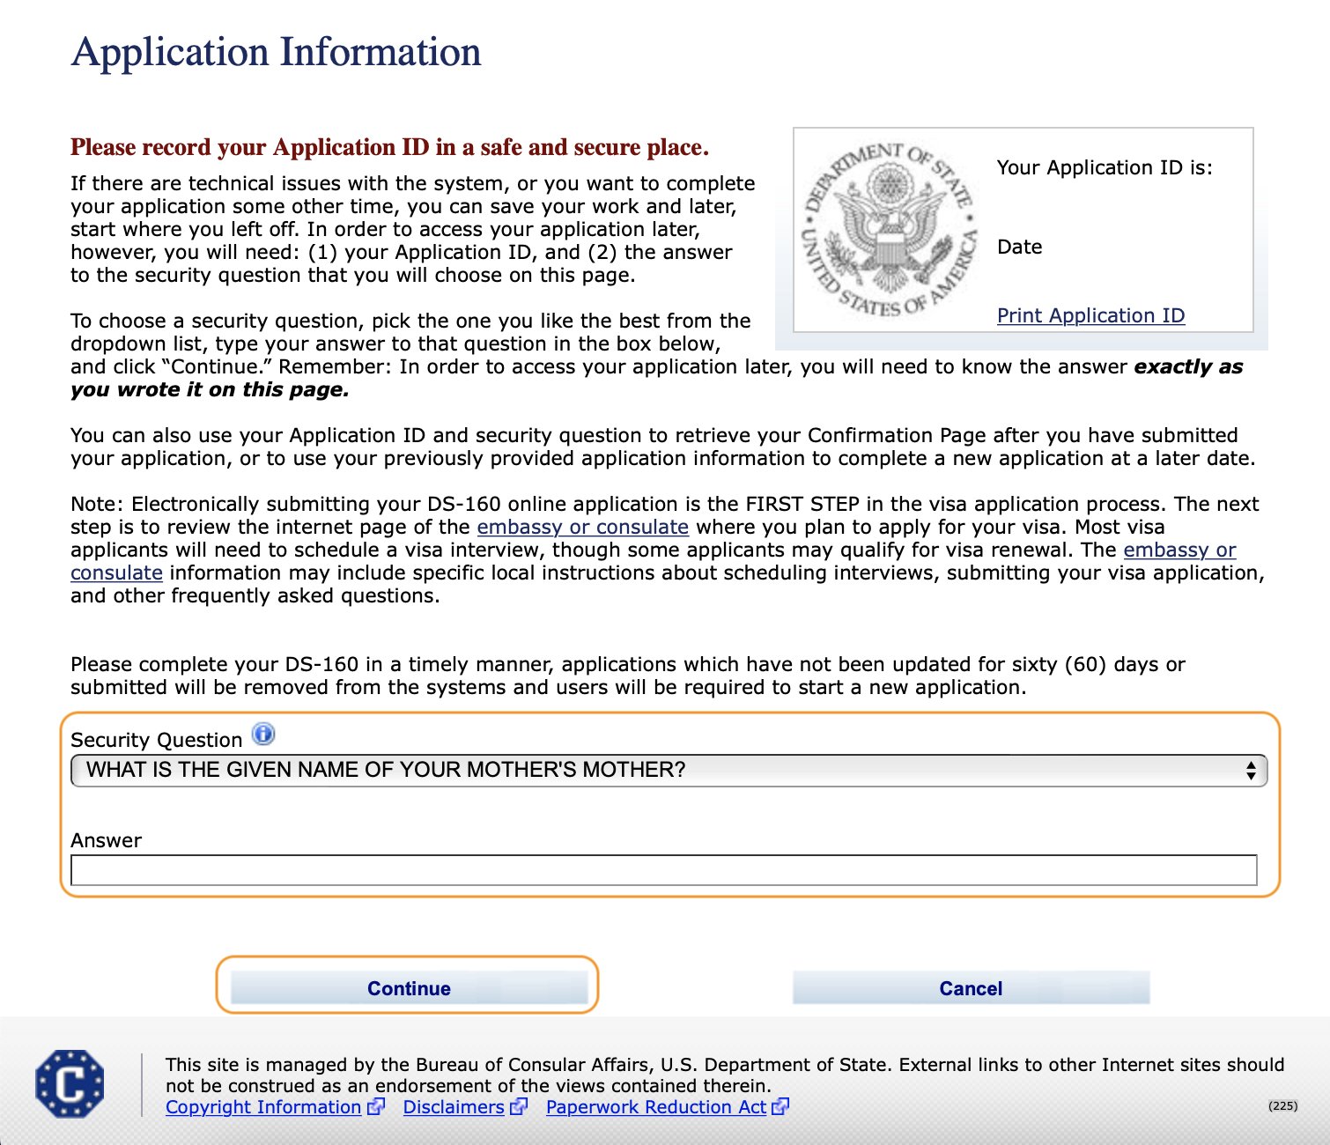Click the 'Please record your Application ID' heading
Screen dimensions: 1330x1145
coord(389,147)
